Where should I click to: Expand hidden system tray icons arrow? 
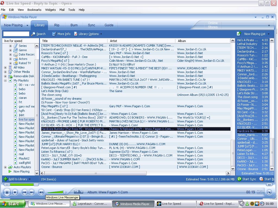pos(242,204)
